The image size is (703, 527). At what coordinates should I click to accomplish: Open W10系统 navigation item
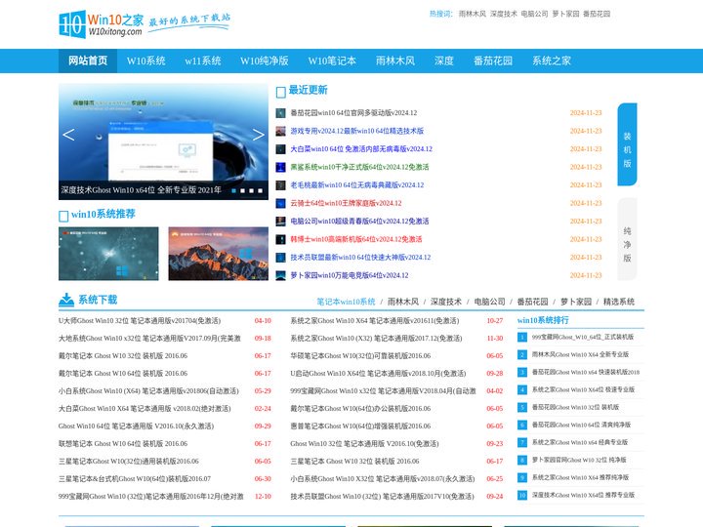(146, 61)
